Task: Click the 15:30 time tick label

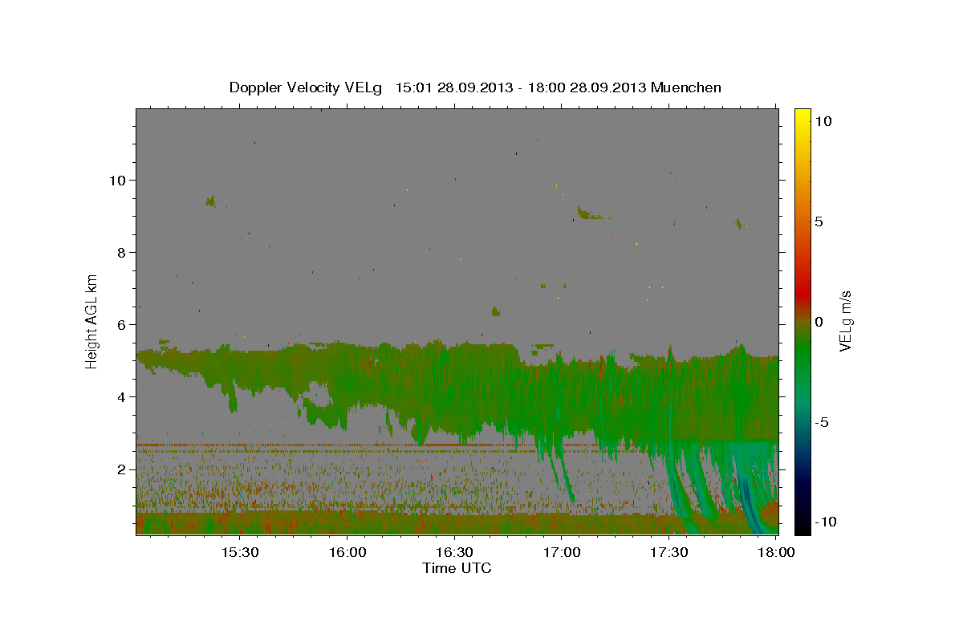Action: point(239,553)
